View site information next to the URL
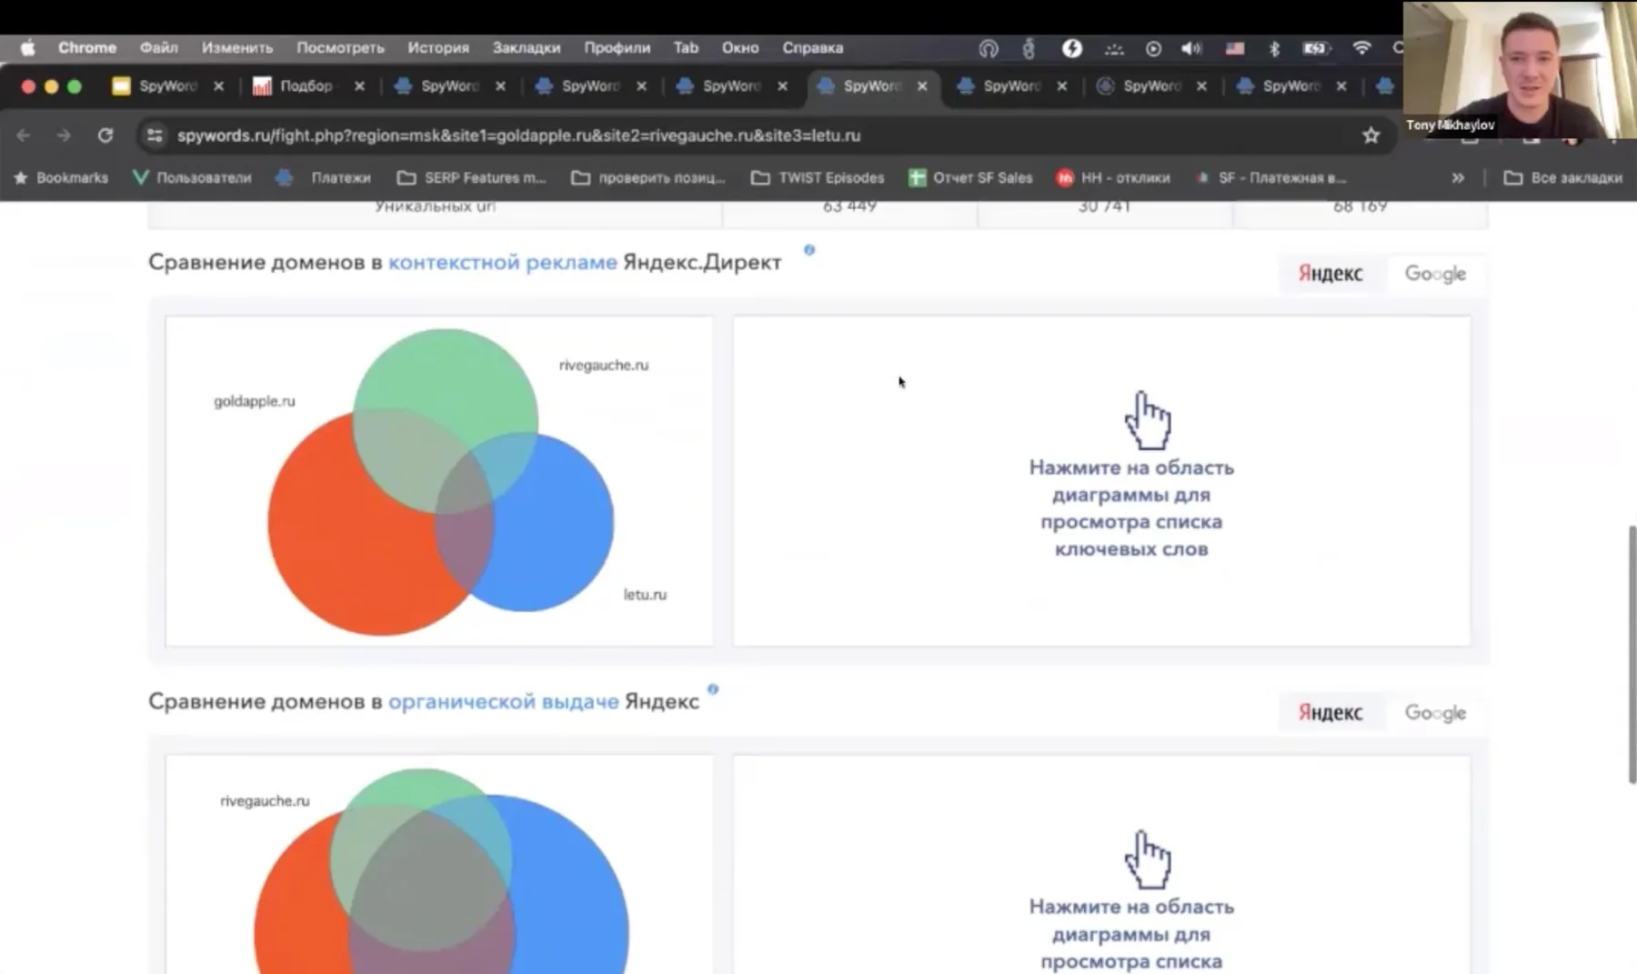This screenshot has height=974, width=1637. [155, 136]
